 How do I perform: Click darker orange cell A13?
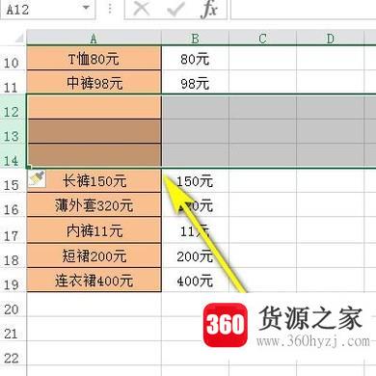(94, 131)
